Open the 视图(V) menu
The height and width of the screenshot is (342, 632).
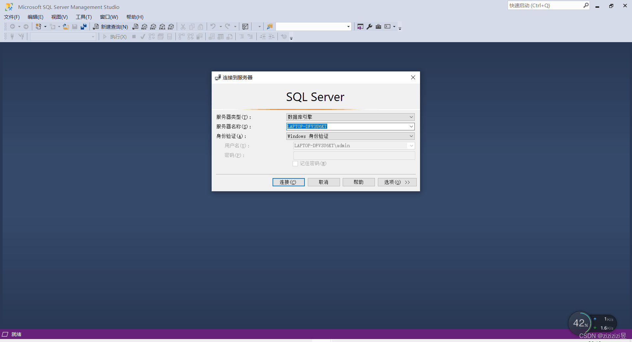(x=59, y=17)
